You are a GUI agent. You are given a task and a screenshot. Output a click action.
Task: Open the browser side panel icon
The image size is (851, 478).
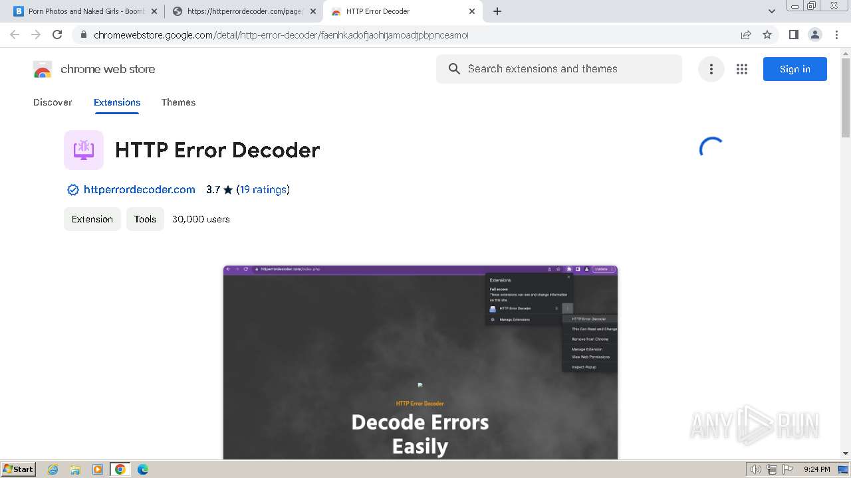coord(793,35)
